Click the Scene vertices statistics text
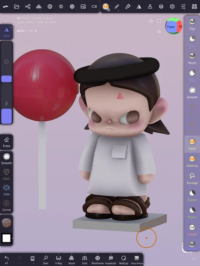The height and width of the screenshot is (266, 200). pyautogui.click(x=36, y=22)
